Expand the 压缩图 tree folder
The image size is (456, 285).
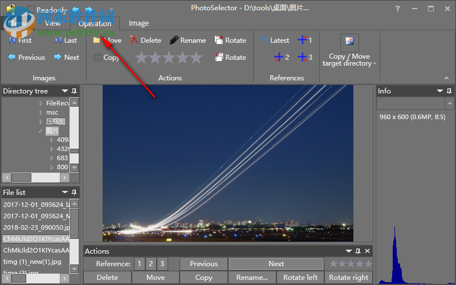click(41, 121)
